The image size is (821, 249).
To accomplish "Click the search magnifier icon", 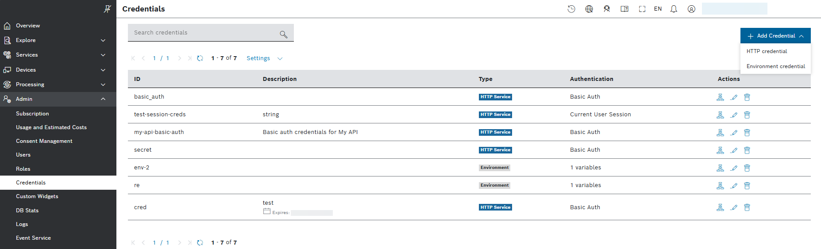I will [x=284, y=34].
